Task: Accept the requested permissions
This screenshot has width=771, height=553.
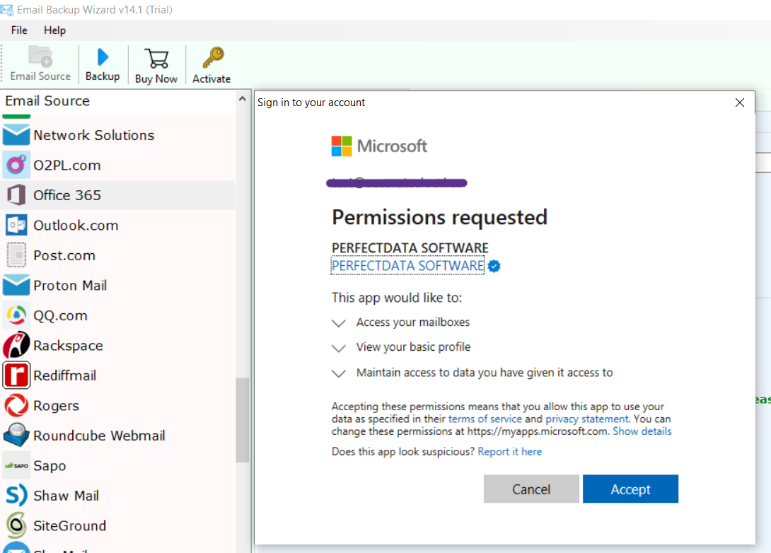Action: click(x=630, y=489)
